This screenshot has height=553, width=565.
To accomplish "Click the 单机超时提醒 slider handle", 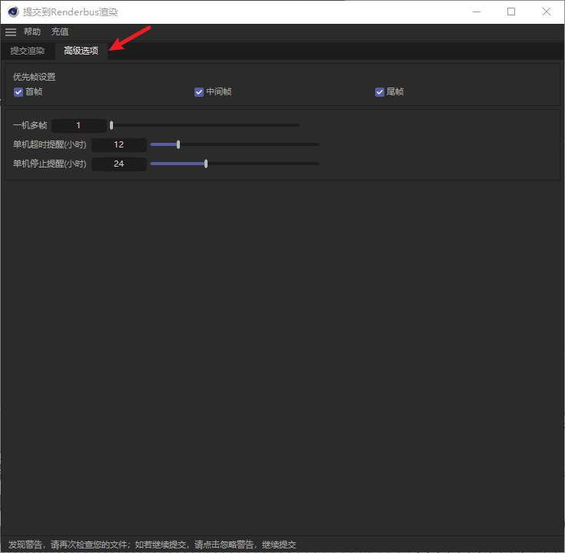I will tap(178, 144).
